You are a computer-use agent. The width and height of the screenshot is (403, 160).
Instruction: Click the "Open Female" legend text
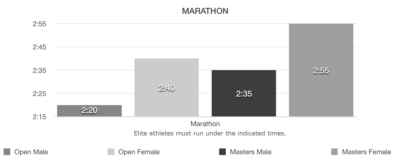click(139, 152)
